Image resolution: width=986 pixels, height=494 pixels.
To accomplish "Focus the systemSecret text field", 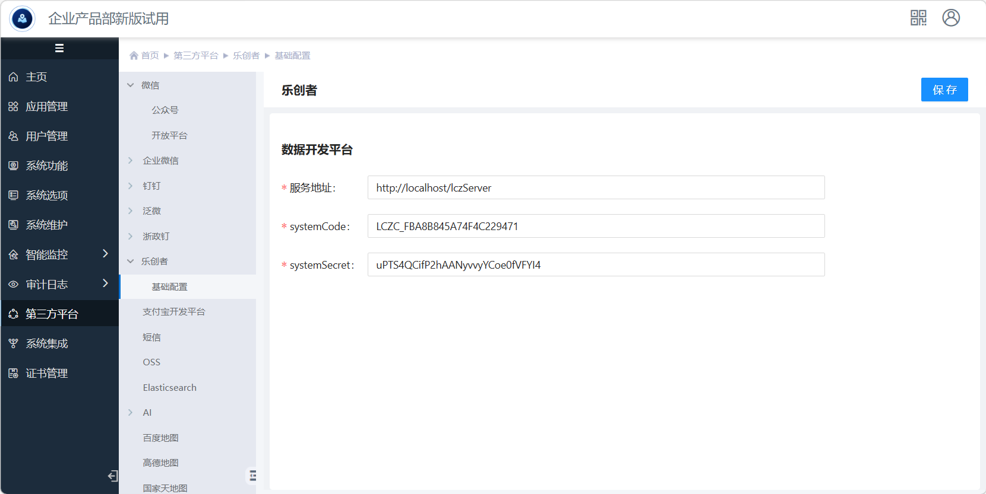I will coord(596,264).
